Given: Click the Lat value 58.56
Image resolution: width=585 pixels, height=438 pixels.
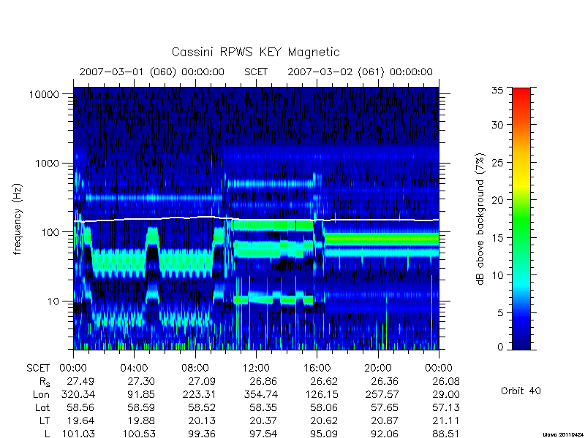Looking at the screenshot, I should [x=80, y=407].
